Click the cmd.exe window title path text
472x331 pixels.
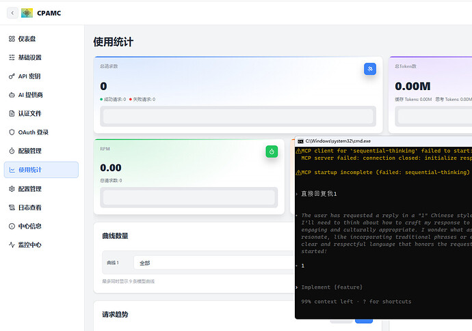point(338,141)
